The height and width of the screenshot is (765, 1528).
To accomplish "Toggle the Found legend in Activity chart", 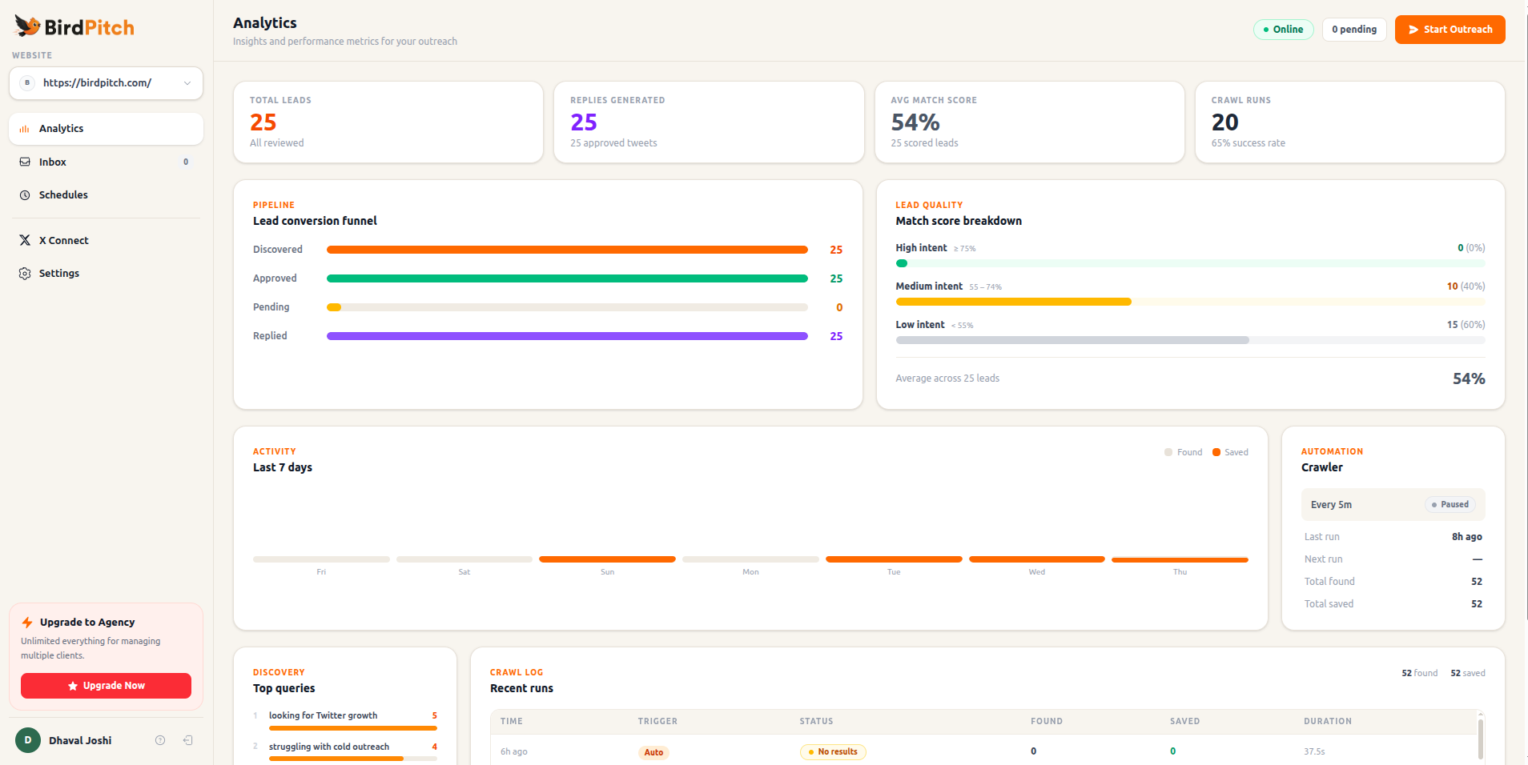I will 1183,452.
